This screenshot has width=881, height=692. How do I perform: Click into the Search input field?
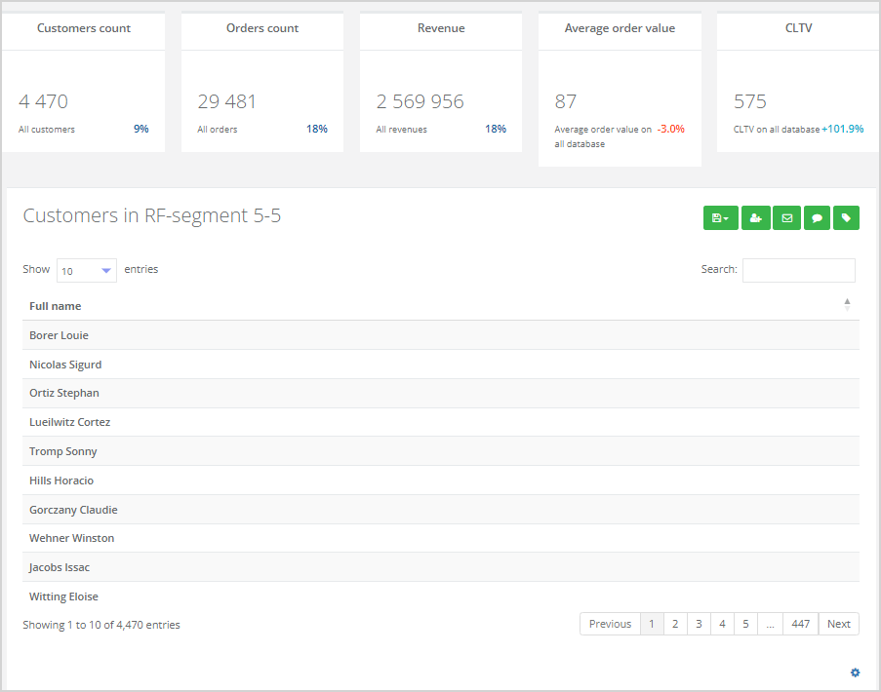[798, 270]
